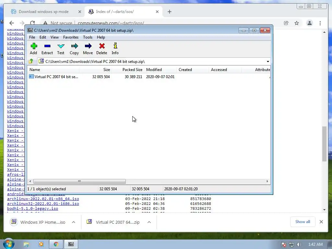Viewport: 332px width, 249px height.
Task: Click the 7-Zip taskbar button
Action: [71, 244]
